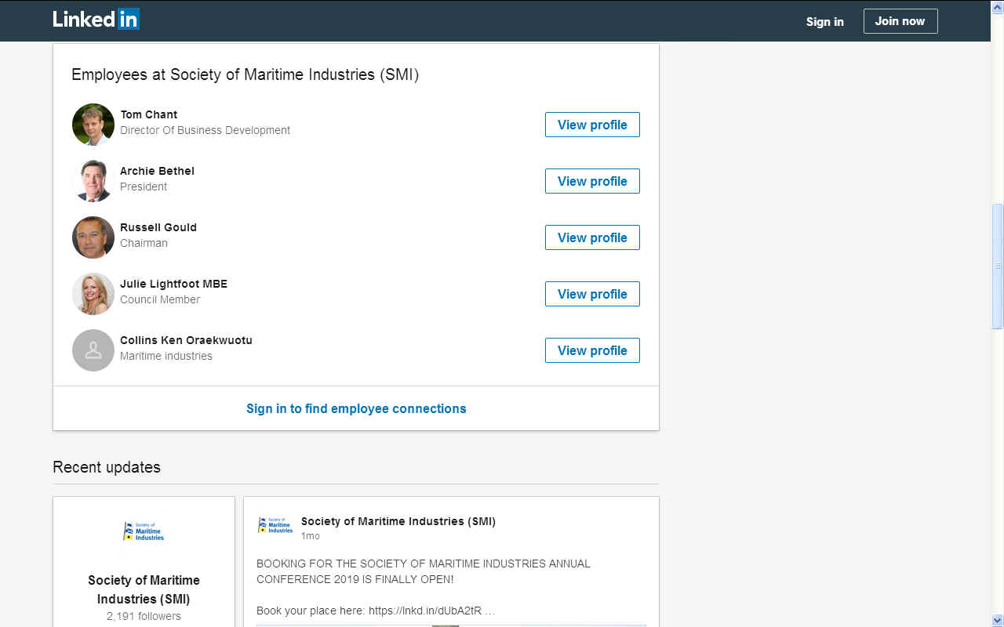Click the Sign in link

824,22
